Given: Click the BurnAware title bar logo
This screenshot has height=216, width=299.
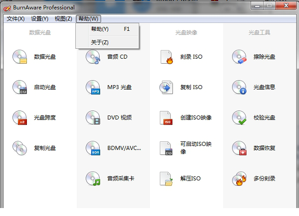Looking at the screenshot, I should coord(7,8).
